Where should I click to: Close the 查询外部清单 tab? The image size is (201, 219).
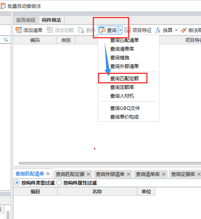[128, 174]
